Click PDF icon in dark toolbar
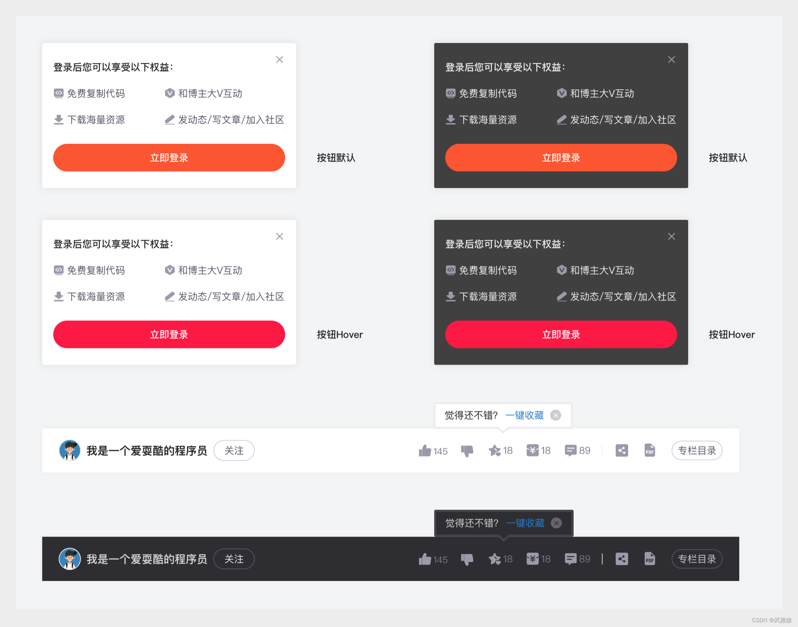The height and width of the screenshot is (627, 798). [650, 559]
